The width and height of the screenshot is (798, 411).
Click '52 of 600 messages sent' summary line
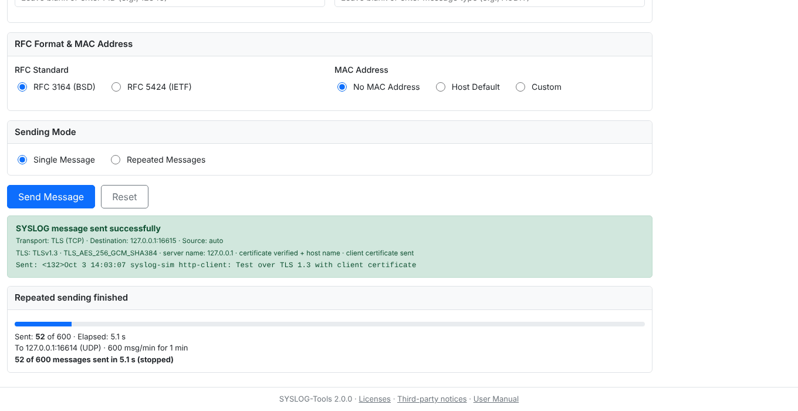pos(94,359)
